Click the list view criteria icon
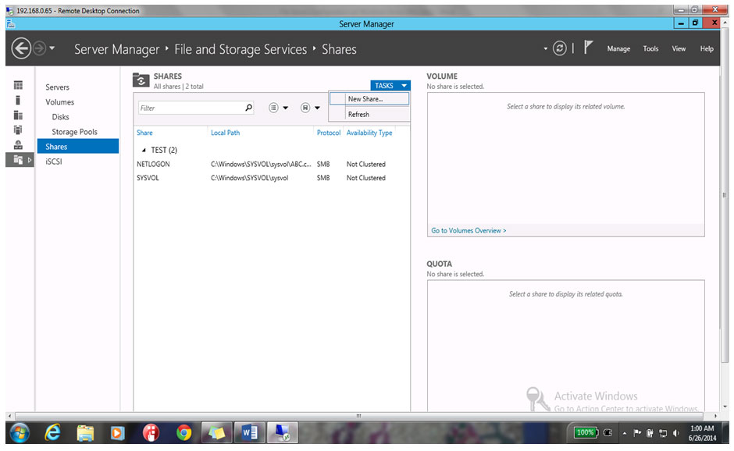This screenshot has width=734, height=451. point(273,108)
